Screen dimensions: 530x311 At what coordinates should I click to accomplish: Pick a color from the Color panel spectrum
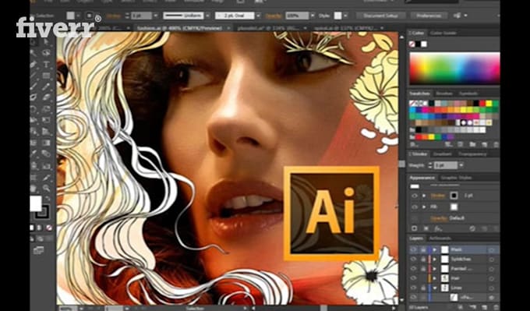coord(454,68)
